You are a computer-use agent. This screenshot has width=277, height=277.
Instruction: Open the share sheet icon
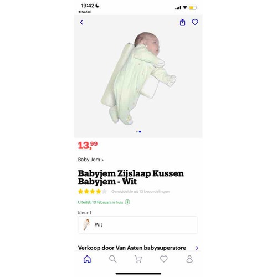click(182, 22)
